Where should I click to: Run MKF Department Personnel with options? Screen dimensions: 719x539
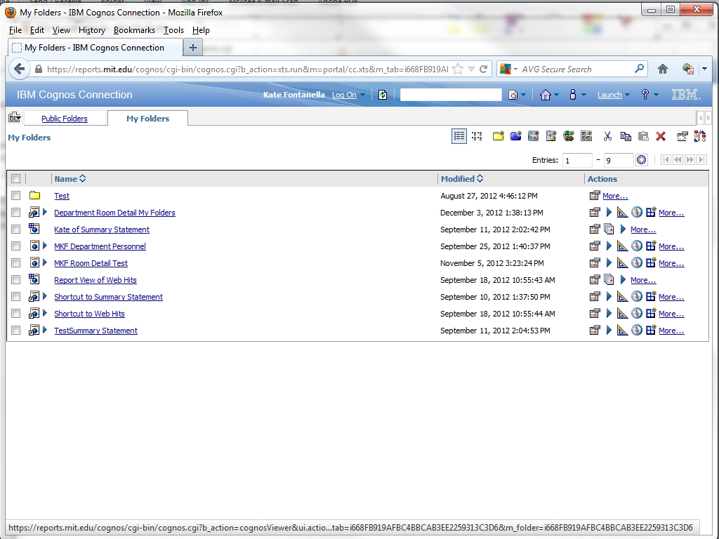pyautogui.click(x=609, y=246)
